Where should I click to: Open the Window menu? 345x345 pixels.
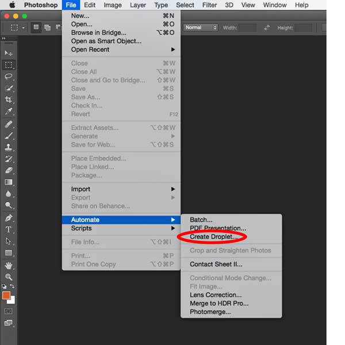pyautogui.click(x=275, y=5)
